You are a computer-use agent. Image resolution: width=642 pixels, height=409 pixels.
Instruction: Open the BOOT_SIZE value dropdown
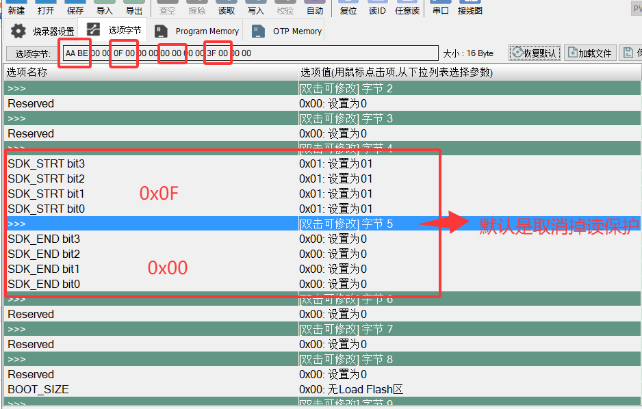click(x=350, y=389)
